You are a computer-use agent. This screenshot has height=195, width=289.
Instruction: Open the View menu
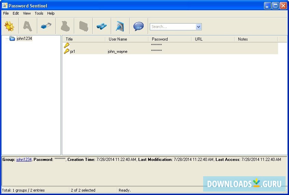tap(27, 13)
